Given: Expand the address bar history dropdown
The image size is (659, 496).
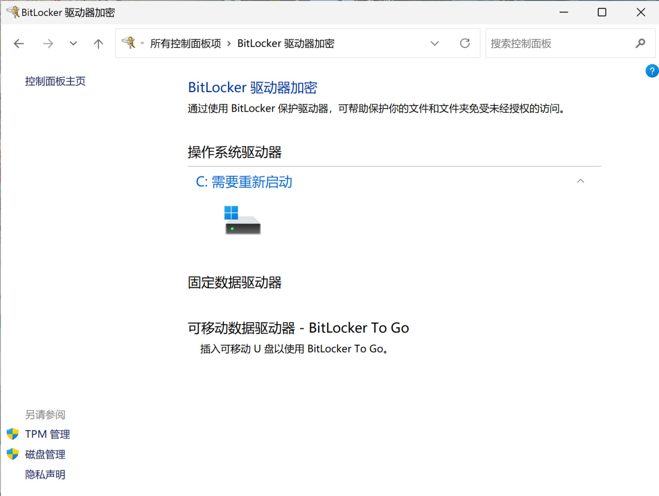Looking at the screenshot, I should point(435,44).
